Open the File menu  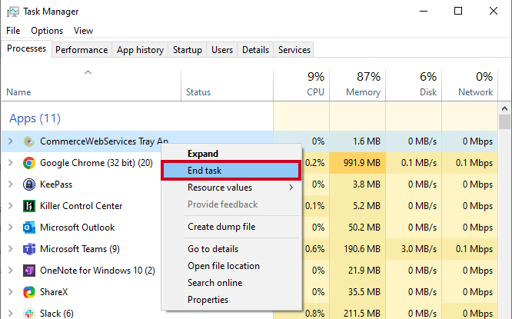[13, 31]
